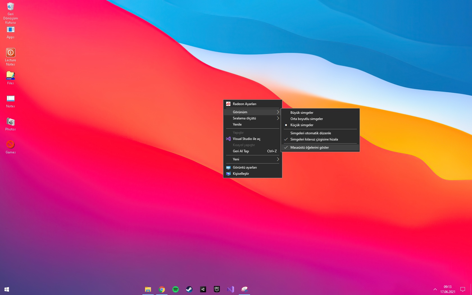Select the Lecture Notes desktop icon
The width and height of the screenshot is (472, 295).
tap(10, 57)
